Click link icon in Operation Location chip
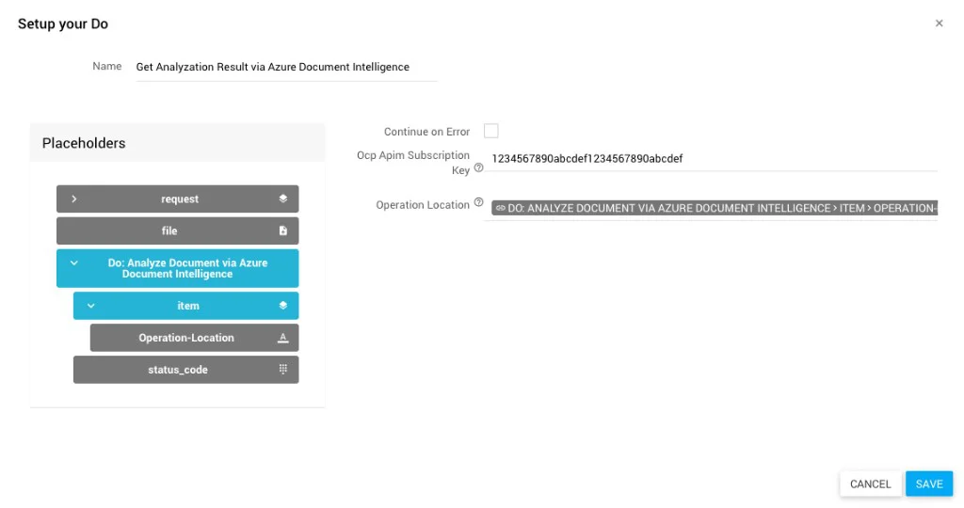 [x=500, y=209]
